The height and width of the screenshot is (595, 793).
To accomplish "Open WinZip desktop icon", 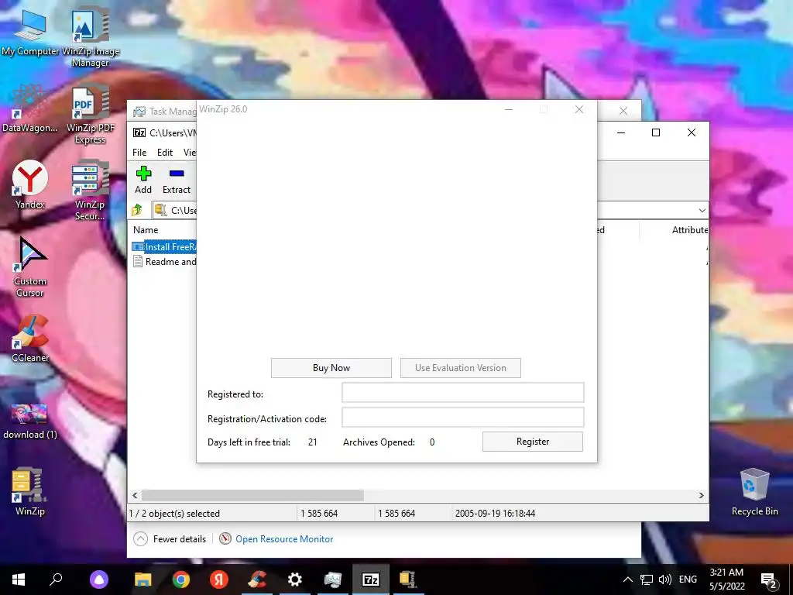I will (30, 490).
